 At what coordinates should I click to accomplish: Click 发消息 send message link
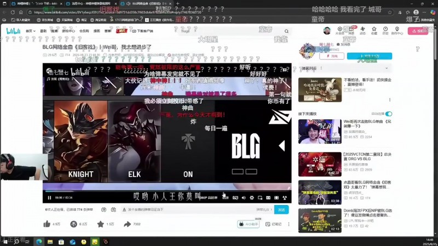[344, 44]
